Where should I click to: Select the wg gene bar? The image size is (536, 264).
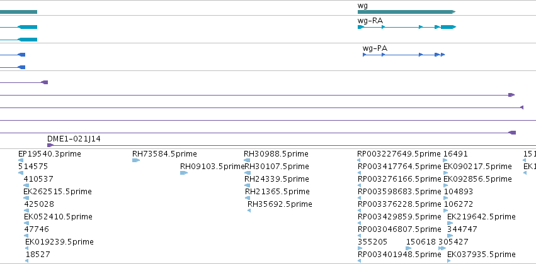pyautogui.click(x=406, y=12)
